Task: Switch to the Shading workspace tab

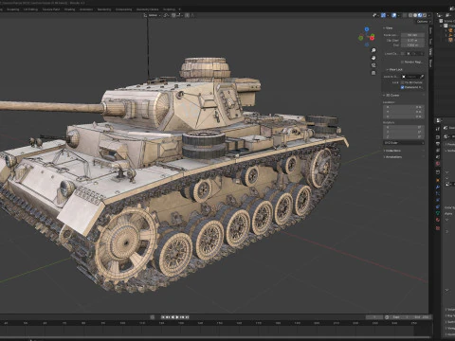Action: click(x=69, y=9)
